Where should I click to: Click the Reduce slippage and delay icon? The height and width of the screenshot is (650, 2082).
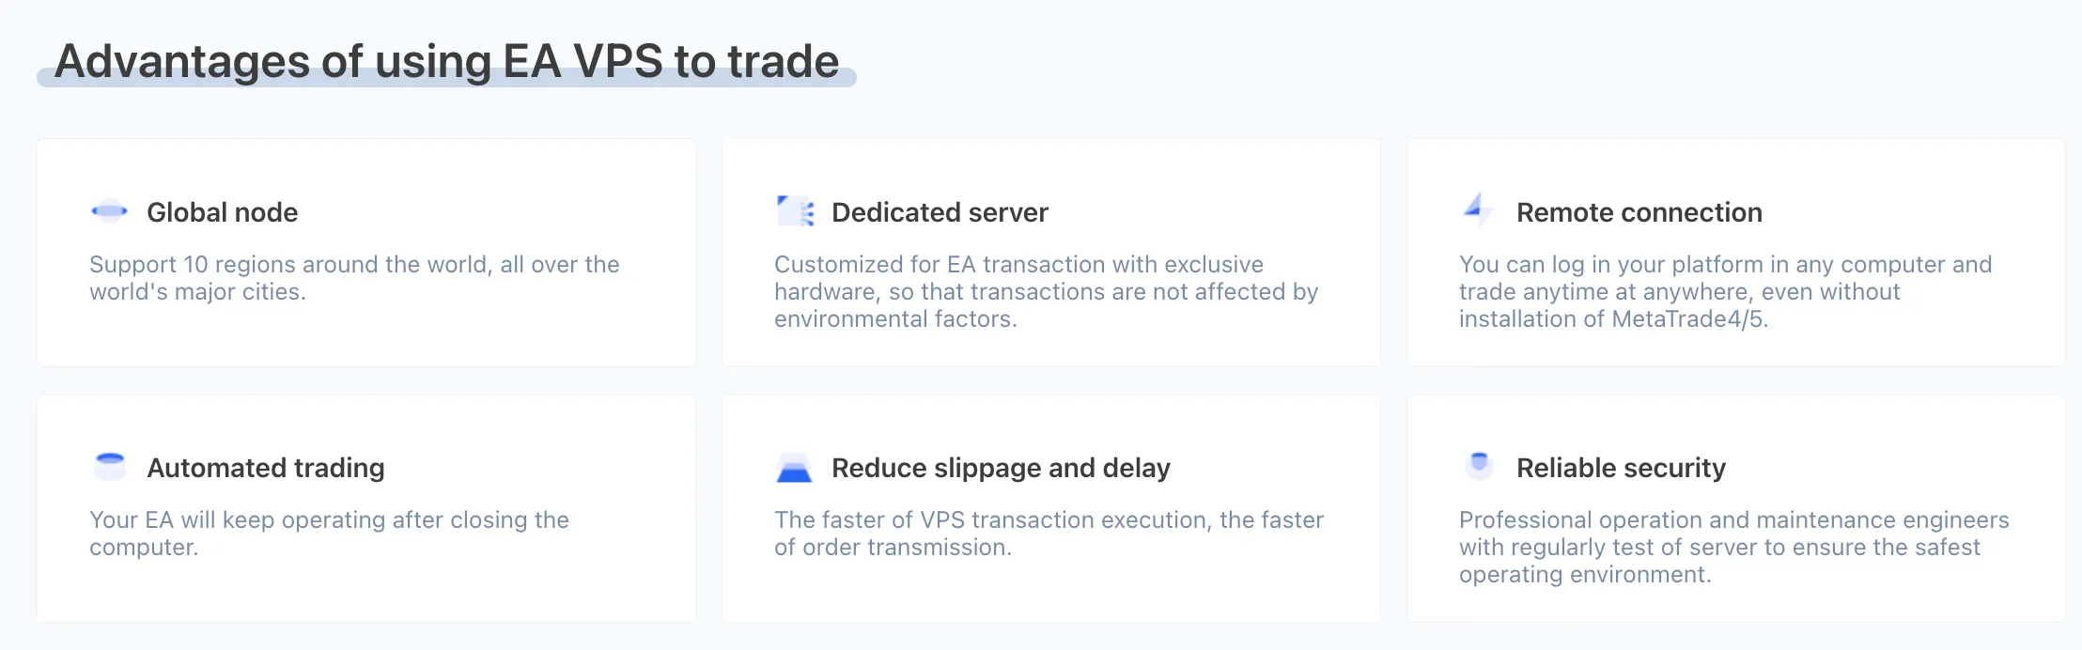click(794, 467)
